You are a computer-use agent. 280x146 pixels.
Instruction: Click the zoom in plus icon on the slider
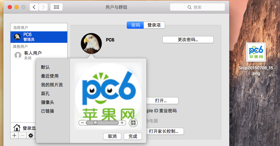(122, 123)
